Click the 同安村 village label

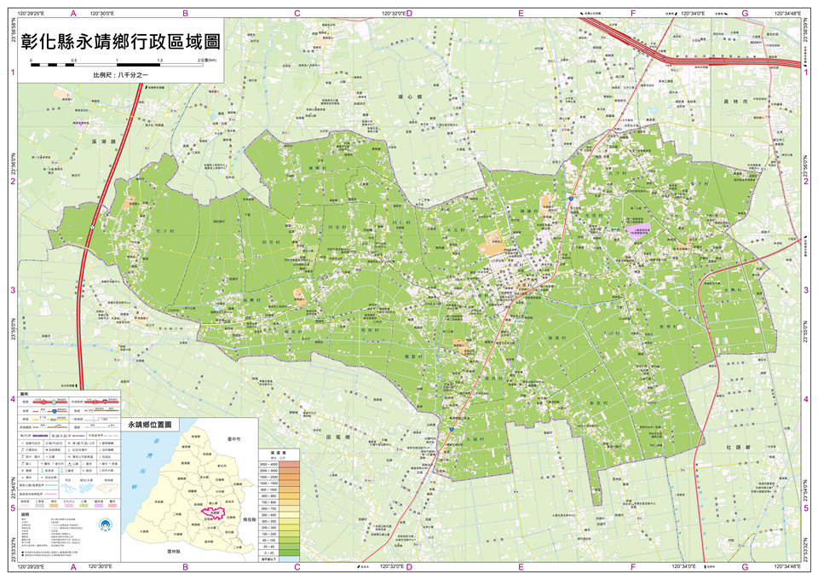[x=337, y=227]
